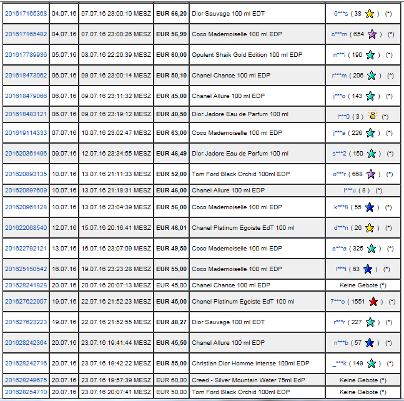Viewport: 404px width, 401px height.
Task: Click the purple star beside o***r (668)
Action: click(x=371, y=174)
